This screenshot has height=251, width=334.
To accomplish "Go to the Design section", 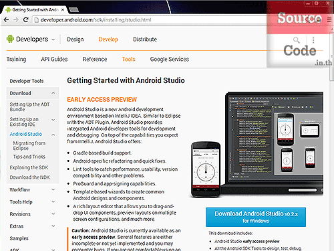I will tap(75, 39).
